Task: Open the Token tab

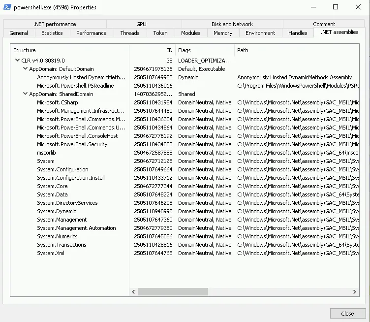Action: [160, 33]
